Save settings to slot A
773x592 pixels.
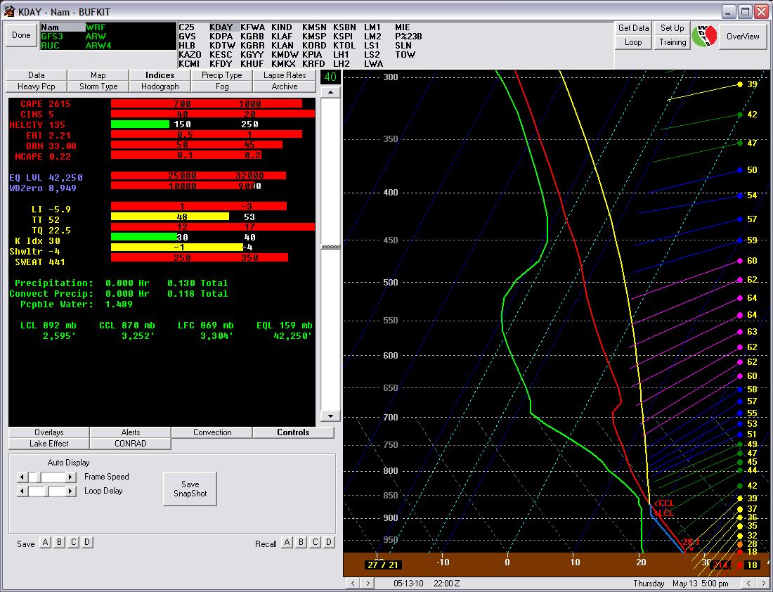(45, 542)
